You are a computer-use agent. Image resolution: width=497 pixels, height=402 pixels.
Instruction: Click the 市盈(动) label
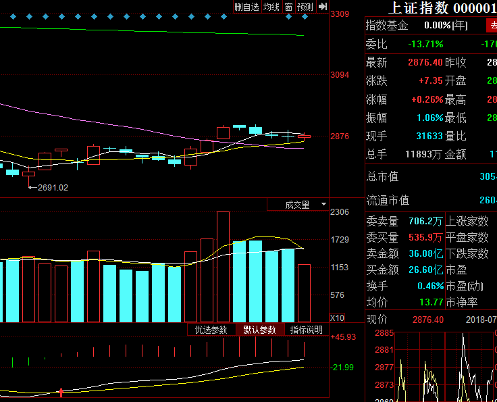465,286
